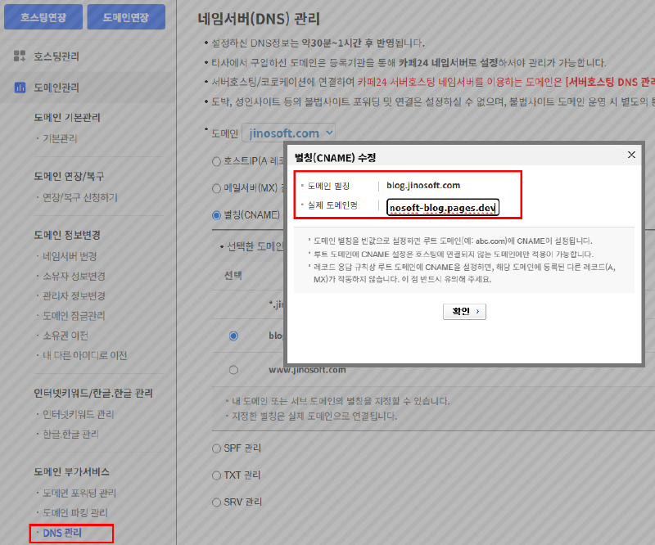Click the 선택 column header

point(233,275)
